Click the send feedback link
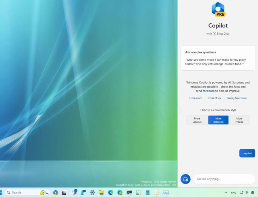This screenshot has width=258, height=197. 205,91
